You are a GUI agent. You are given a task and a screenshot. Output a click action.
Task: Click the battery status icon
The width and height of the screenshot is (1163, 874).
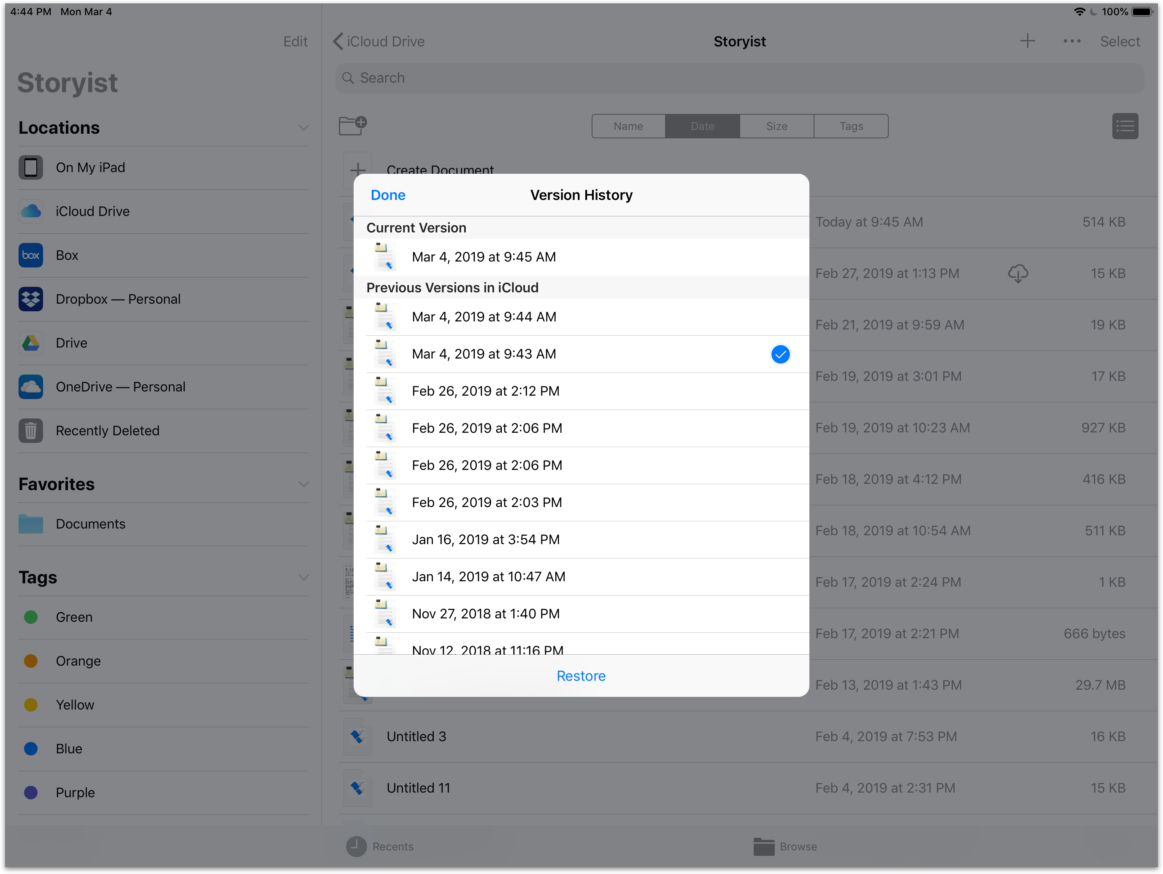pyautogui.click(x=1142, y=11)
